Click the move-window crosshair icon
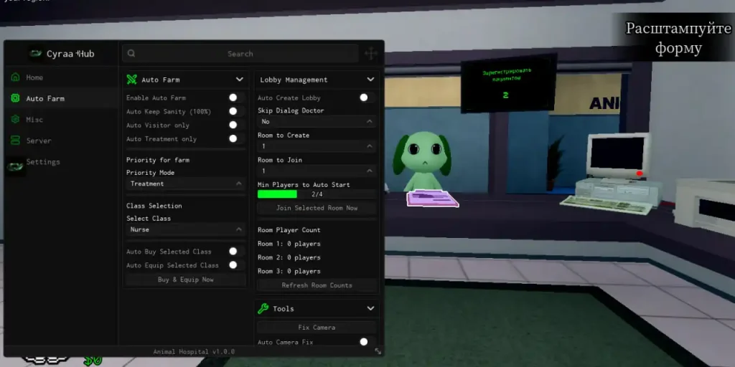The width and height of the screenshot is (735, 367). (x=371, y=54)
